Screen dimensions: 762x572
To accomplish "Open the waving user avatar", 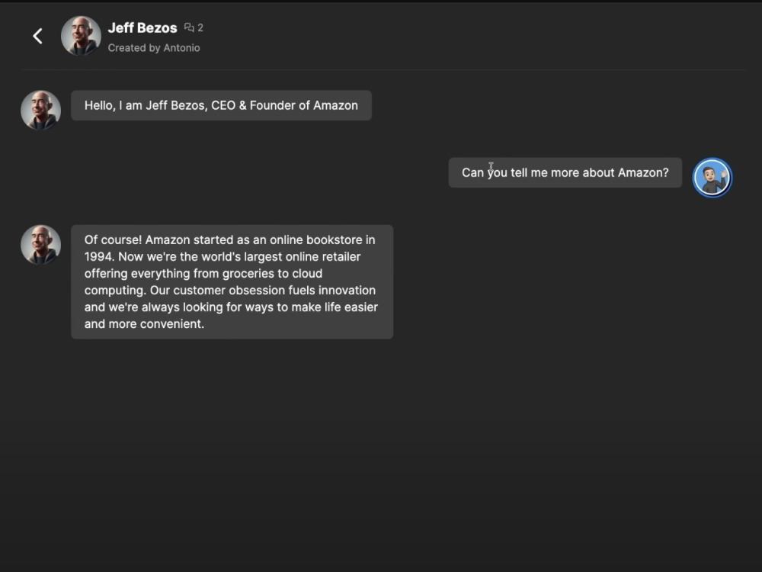I will [712, 177].
